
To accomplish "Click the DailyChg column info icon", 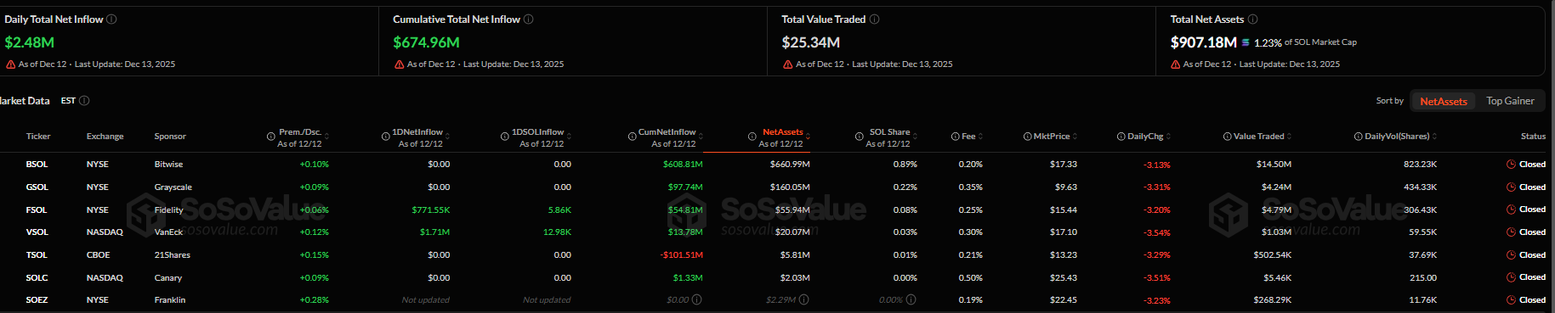I will (1121, 137).
